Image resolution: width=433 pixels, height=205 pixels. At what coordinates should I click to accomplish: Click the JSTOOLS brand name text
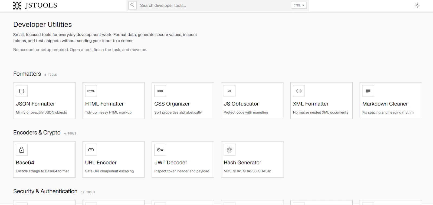(41, 5)
